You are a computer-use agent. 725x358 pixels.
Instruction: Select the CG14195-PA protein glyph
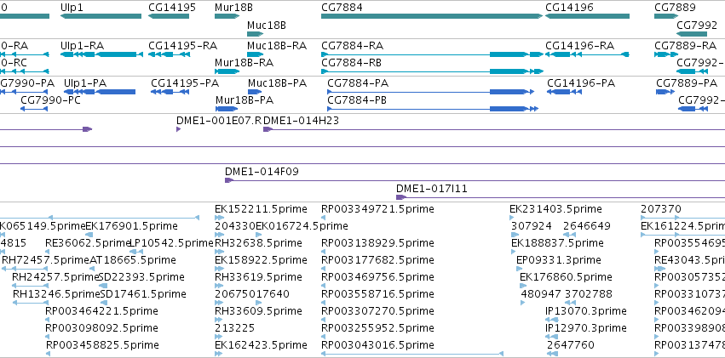[170, 92]
